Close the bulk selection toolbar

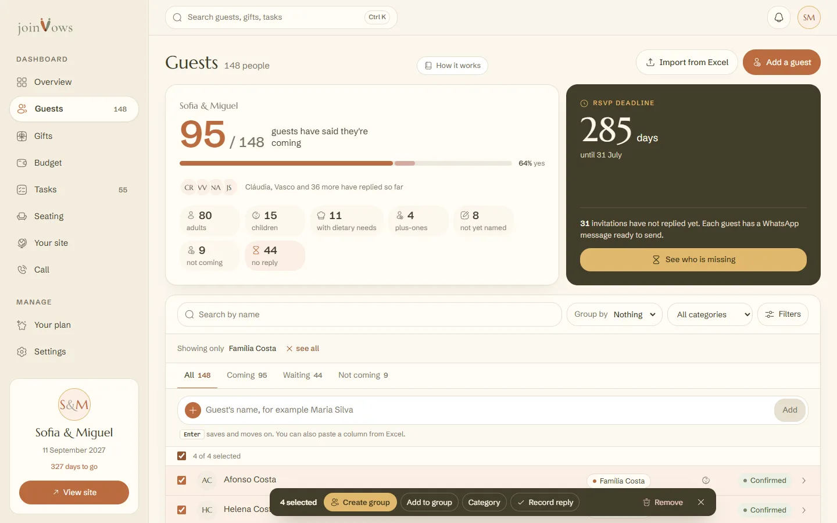(x=701, y=503)
